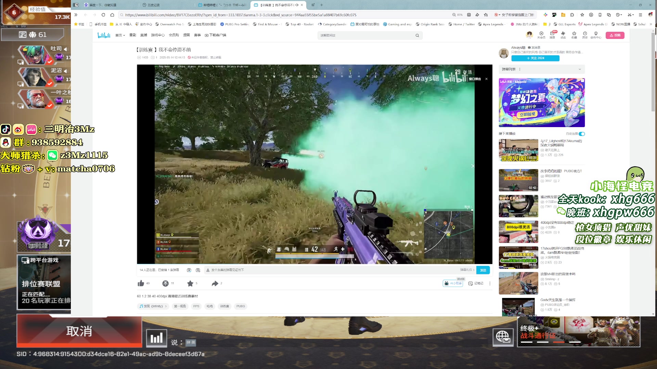
Task: Share the video with arrow icon
Action: pyautogui.click(x=215, y=283)
